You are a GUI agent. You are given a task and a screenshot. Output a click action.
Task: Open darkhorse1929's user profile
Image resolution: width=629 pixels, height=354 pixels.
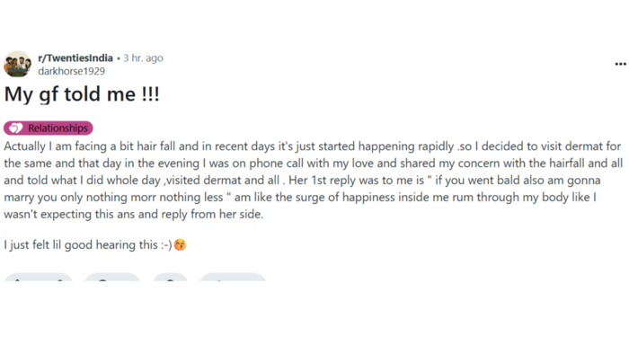point(71,71)
